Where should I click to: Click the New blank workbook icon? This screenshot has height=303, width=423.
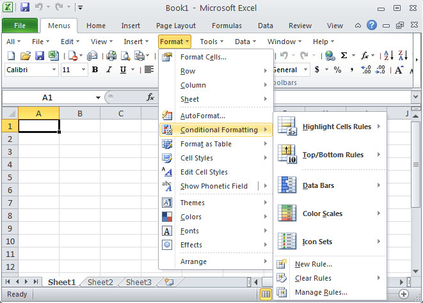pyautogui.click(x=11, y=56)
